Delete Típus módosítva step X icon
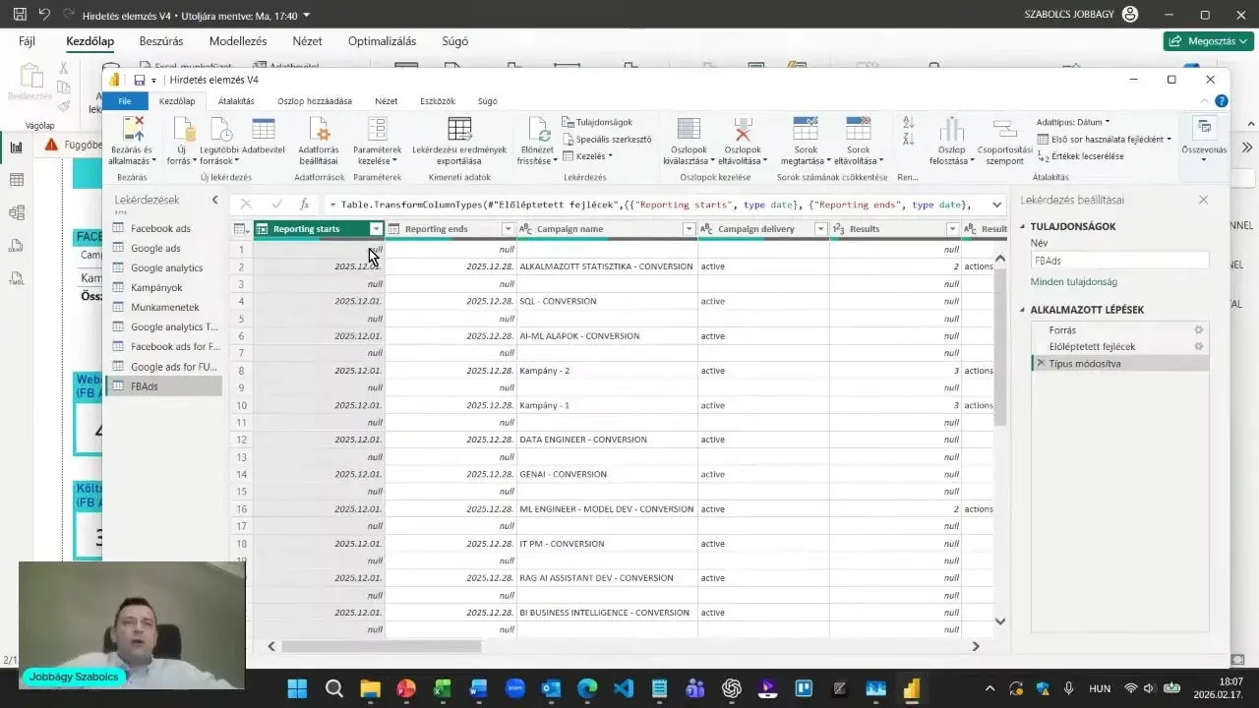The height and width of the screenshot is (708, 1259). pyautogui.click(x=1041, y=363)
